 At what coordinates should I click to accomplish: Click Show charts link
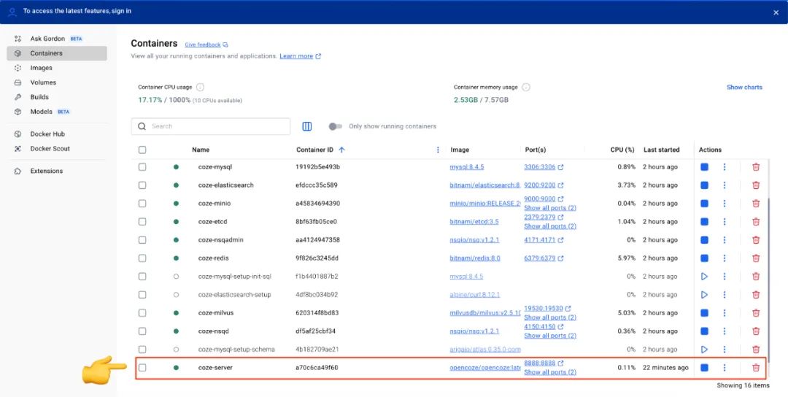744,88
